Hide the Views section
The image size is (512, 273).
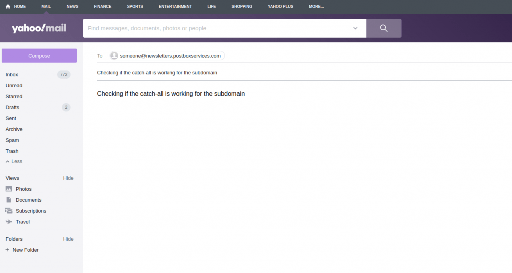point(68,178)
